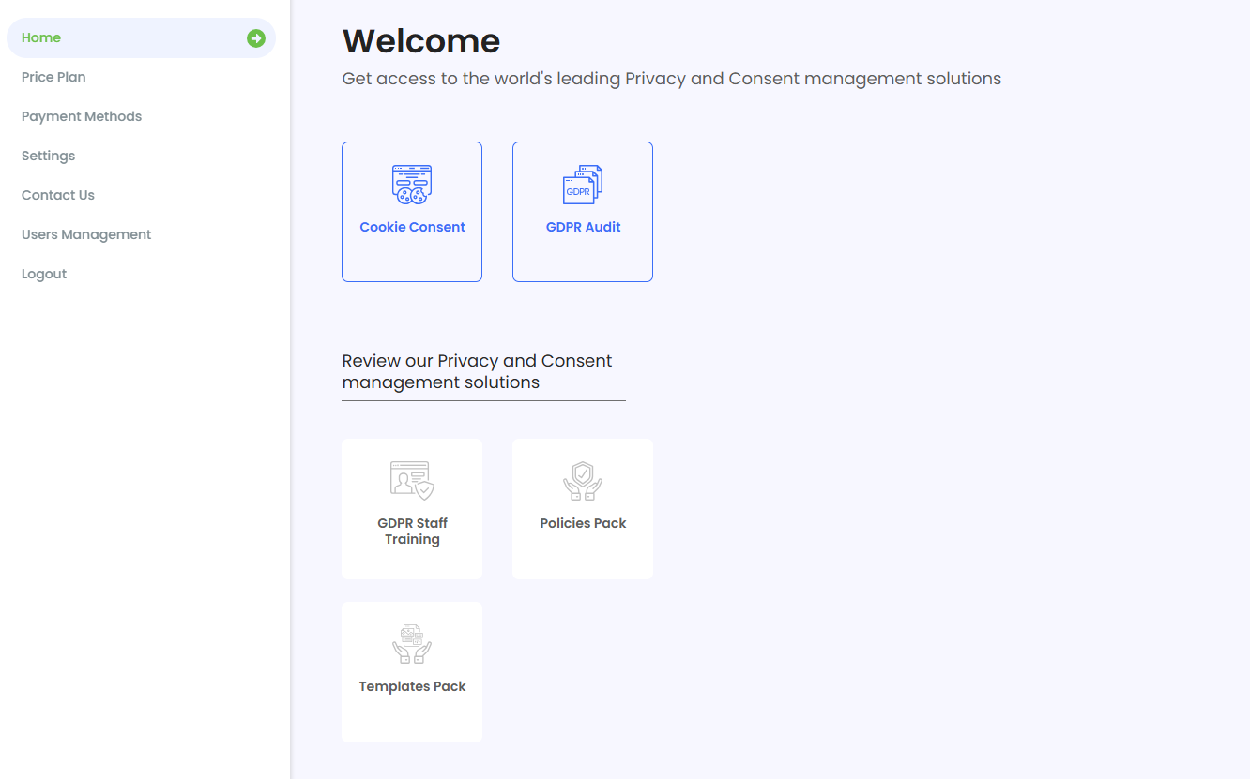The image size is (1250, 779).
Task: Navigate to Users Management
Action: tap(86, 235)
